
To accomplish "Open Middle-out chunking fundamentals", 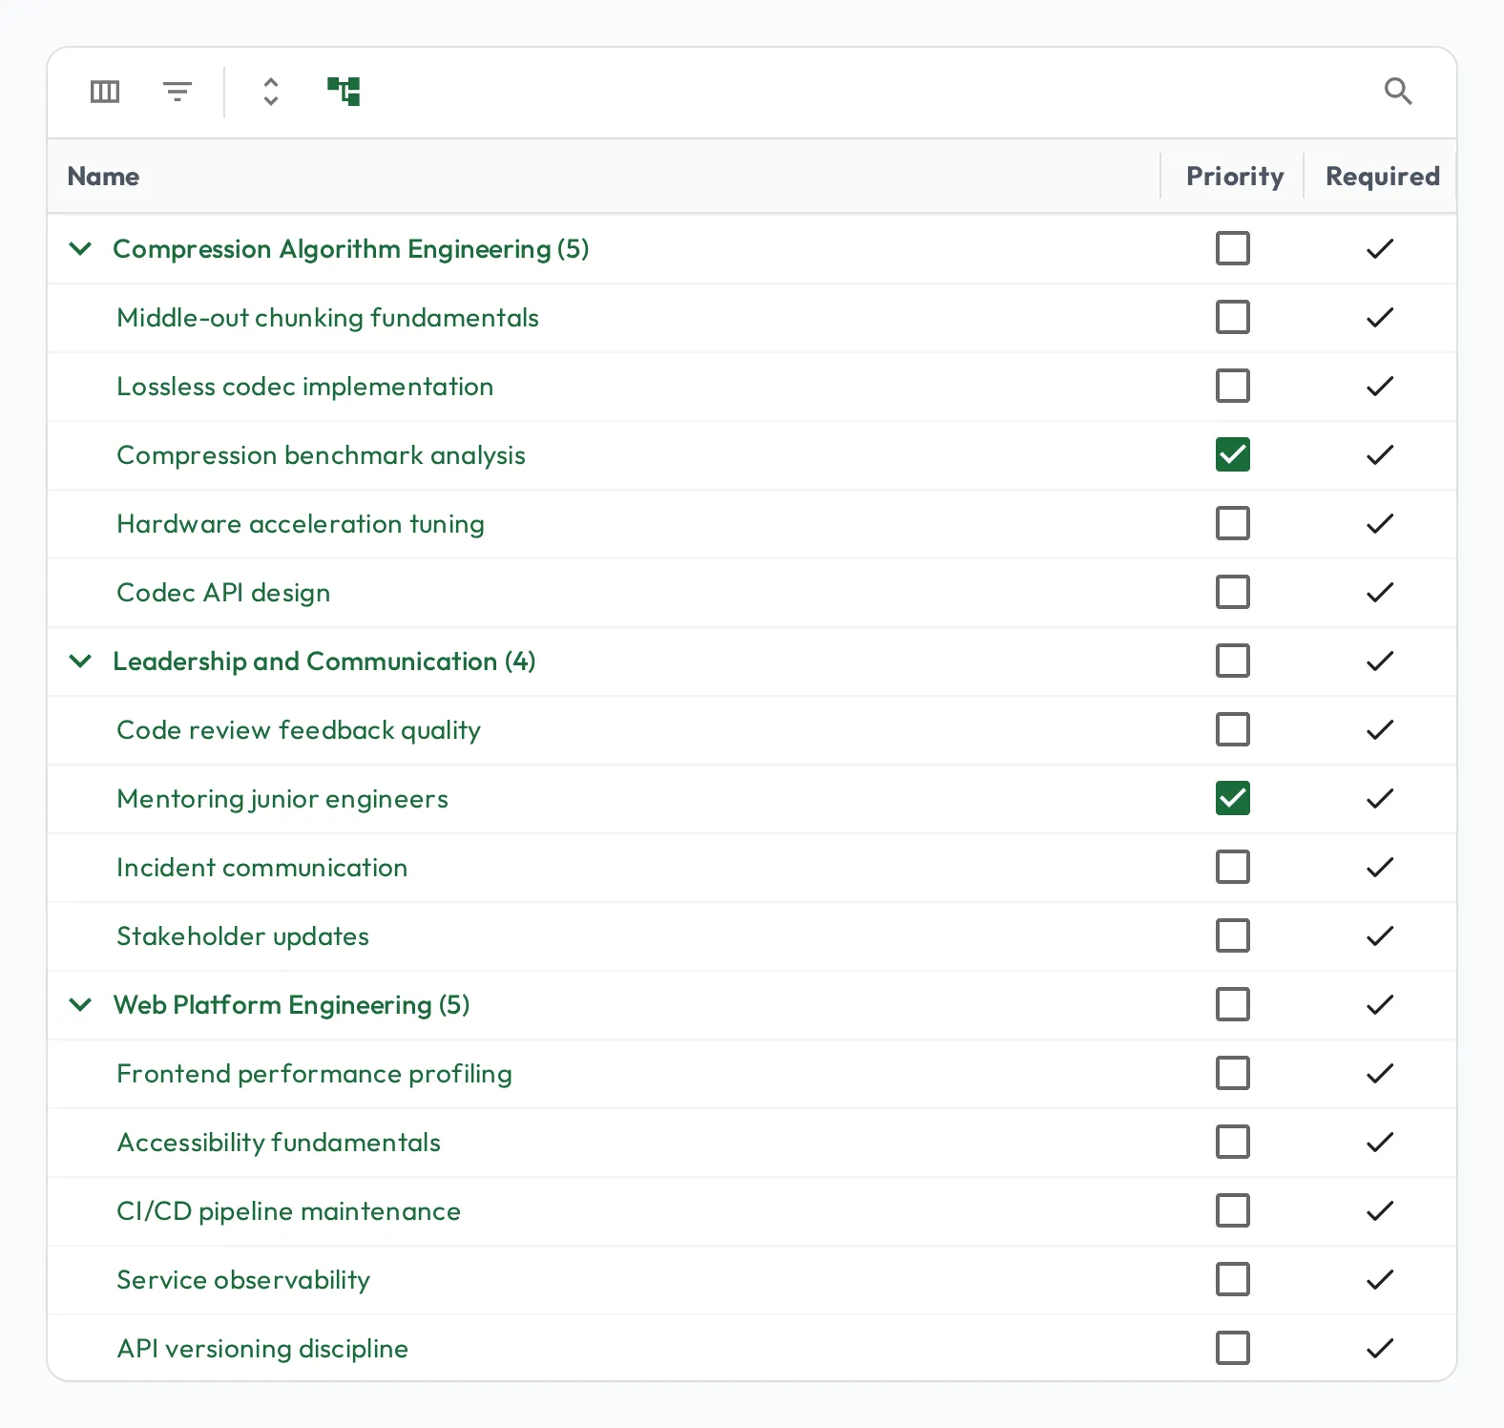I will pyautogui.click(x=327, y=318).
